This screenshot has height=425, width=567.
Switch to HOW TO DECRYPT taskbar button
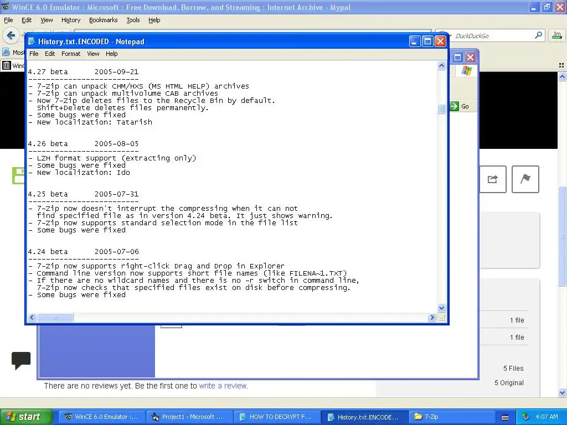(277, 417)
